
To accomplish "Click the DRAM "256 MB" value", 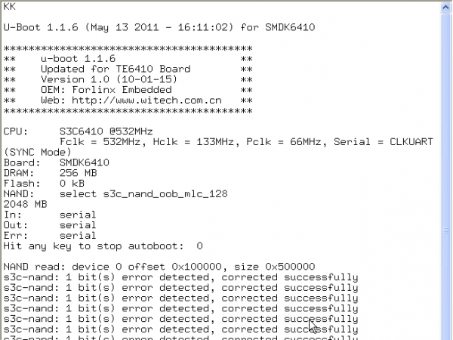I will click(76, 172).
